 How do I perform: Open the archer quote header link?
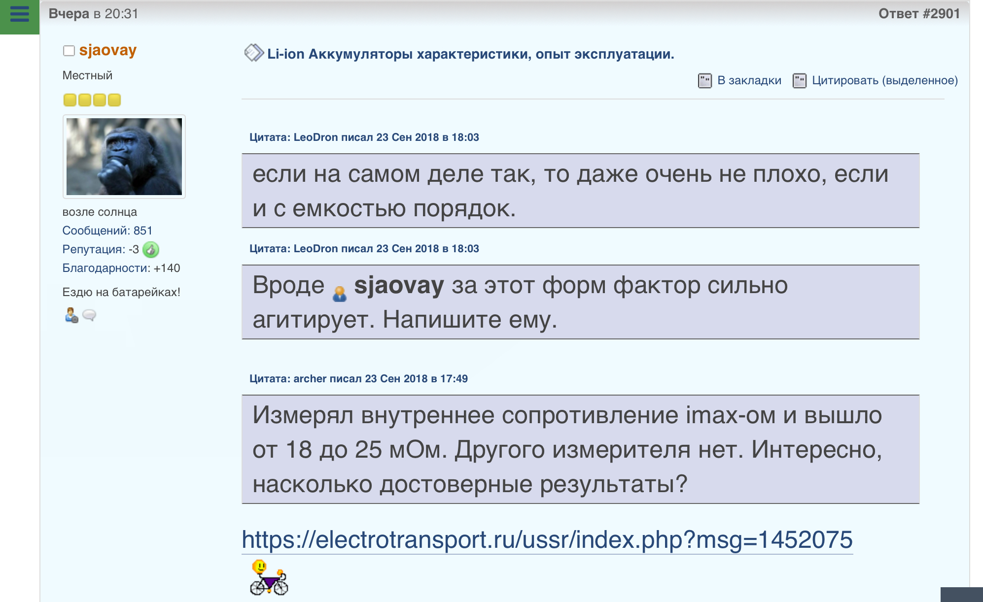pyautogui.click(x=358, y=378)
